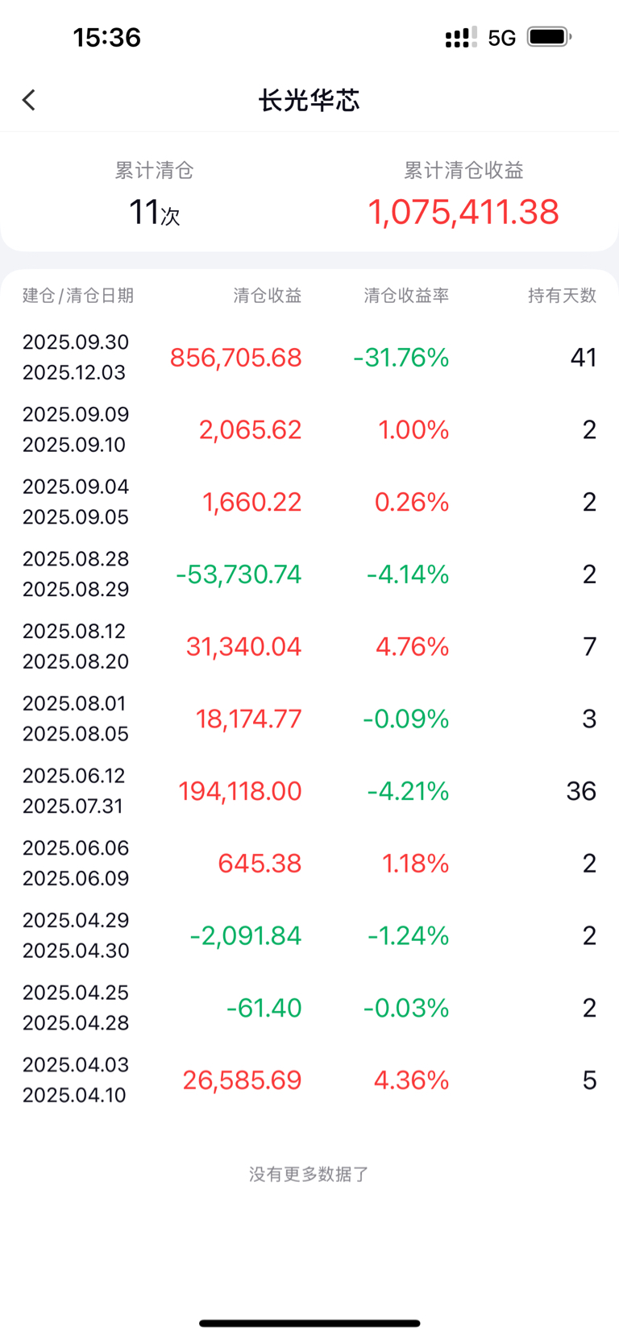Tap the 持有天数 column header
Image resolution: width=619 pixels, height=1339 pixels.
(562, 296)
